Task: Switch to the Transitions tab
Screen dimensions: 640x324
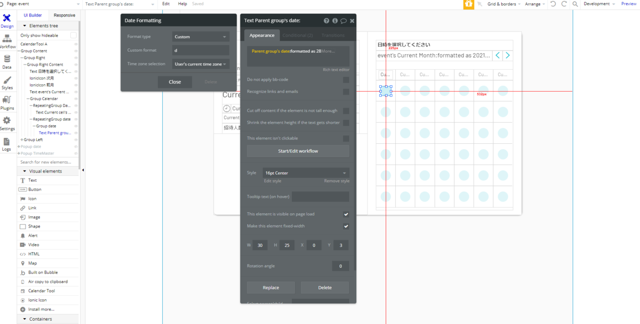Action: [x=333, y=35]
